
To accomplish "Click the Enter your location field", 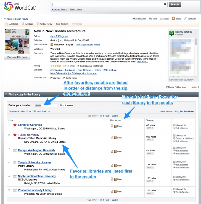I will [x=46, y=105].
